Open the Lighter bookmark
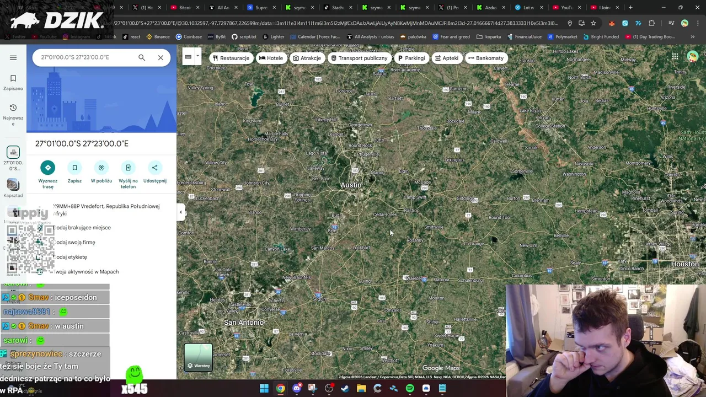 [x=273, y=36]
